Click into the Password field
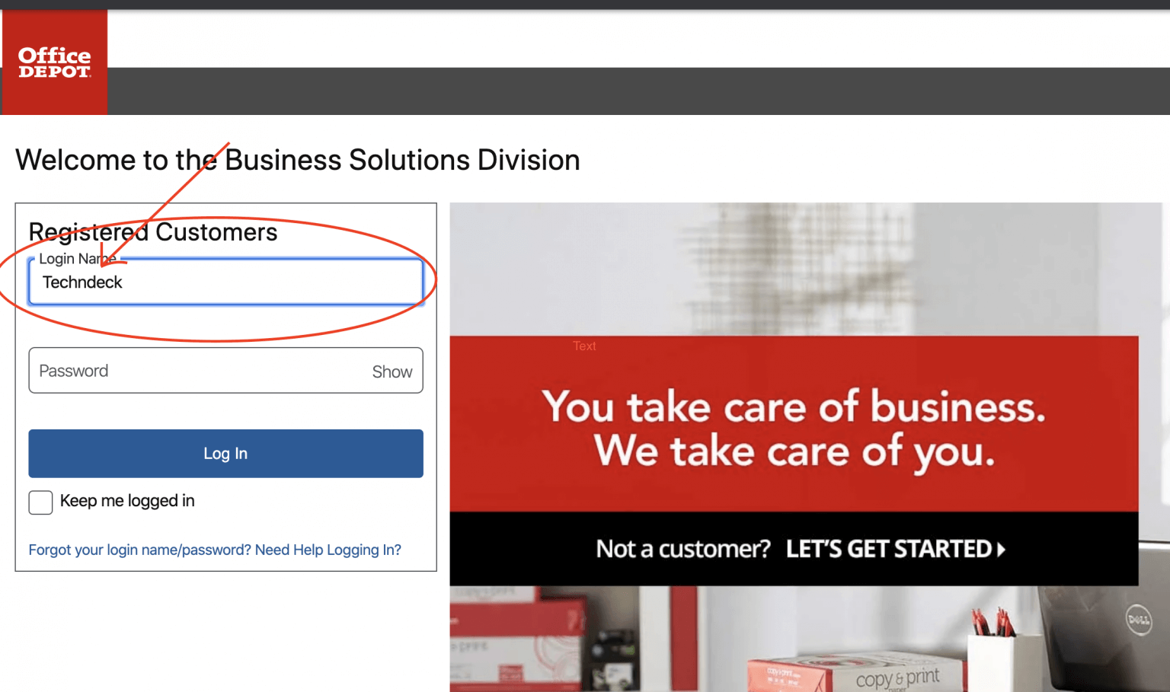The image size is (1170, 692). (x=198, y=371)
